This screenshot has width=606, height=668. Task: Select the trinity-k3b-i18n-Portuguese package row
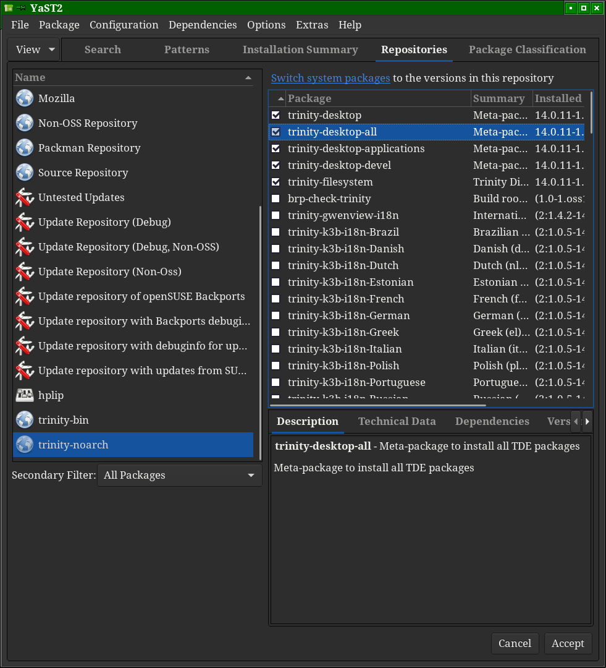click(427, 382)
